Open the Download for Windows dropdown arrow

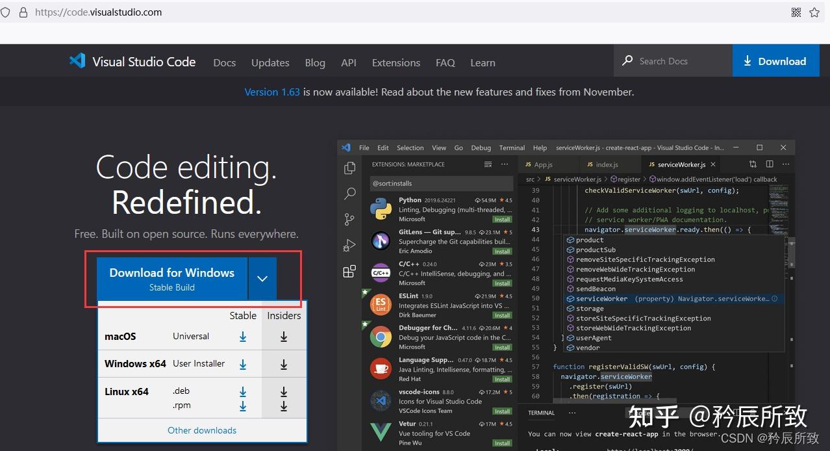[x=262, y=277]
